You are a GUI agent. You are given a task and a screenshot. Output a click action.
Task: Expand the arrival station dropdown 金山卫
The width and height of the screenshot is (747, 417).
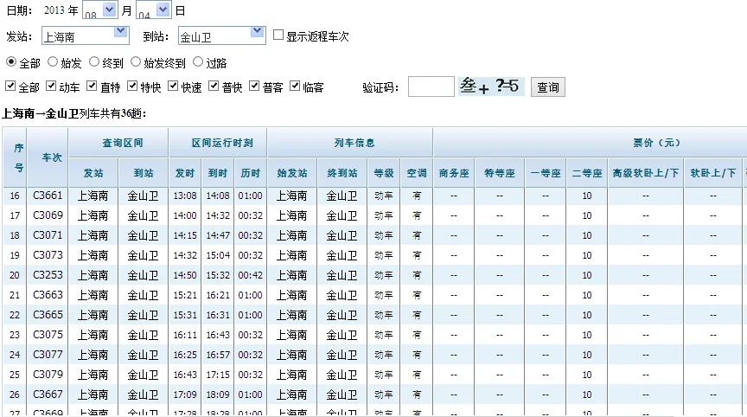pos(221,35)
